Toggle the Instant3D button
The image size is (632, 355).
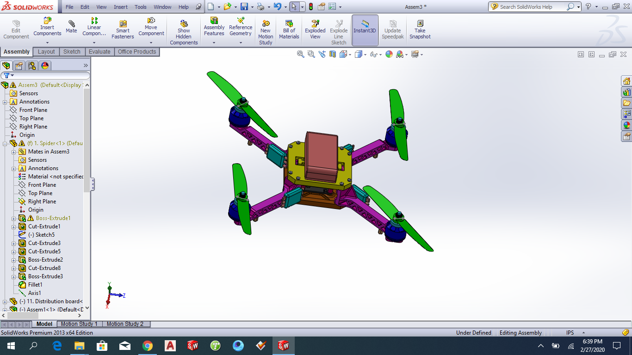pyautogui.click(x=365, y=30)
